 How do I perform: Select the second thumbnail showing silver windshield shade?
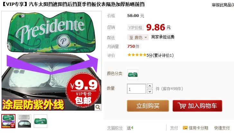tap(24, 121)
